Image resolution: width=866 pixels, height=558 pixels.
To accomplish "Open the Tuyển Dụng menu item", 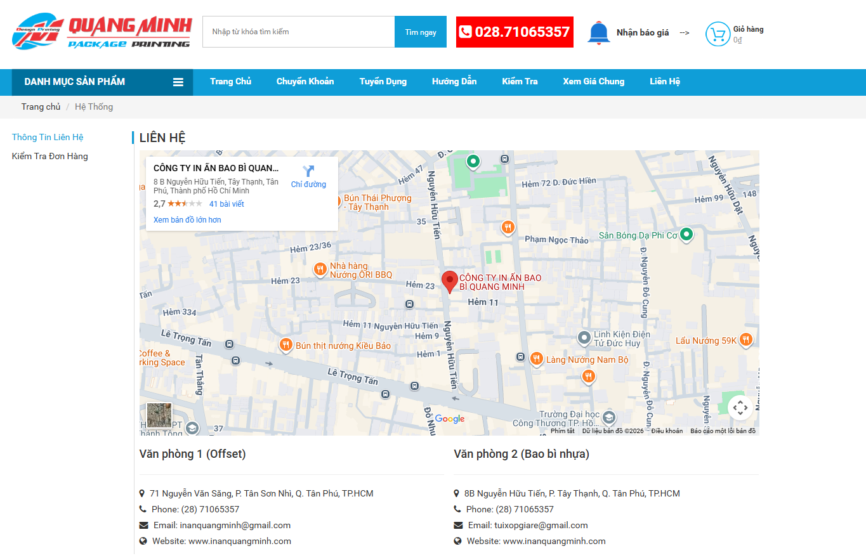I will click(383, 81).
